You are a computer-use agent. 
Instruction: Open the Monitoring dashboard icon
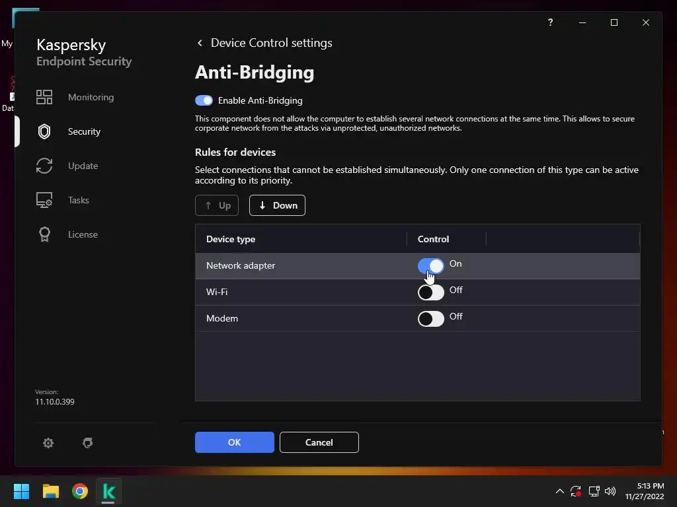point(44,97)
